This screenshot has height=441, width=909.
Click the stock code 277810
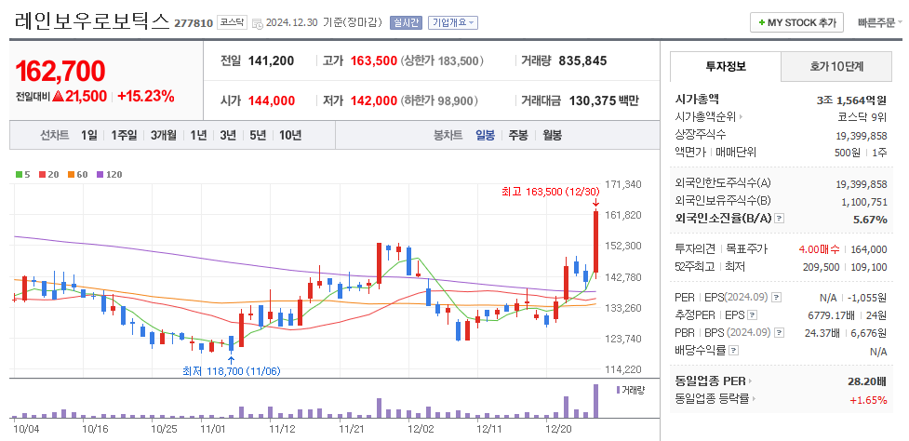pos(193,23)
